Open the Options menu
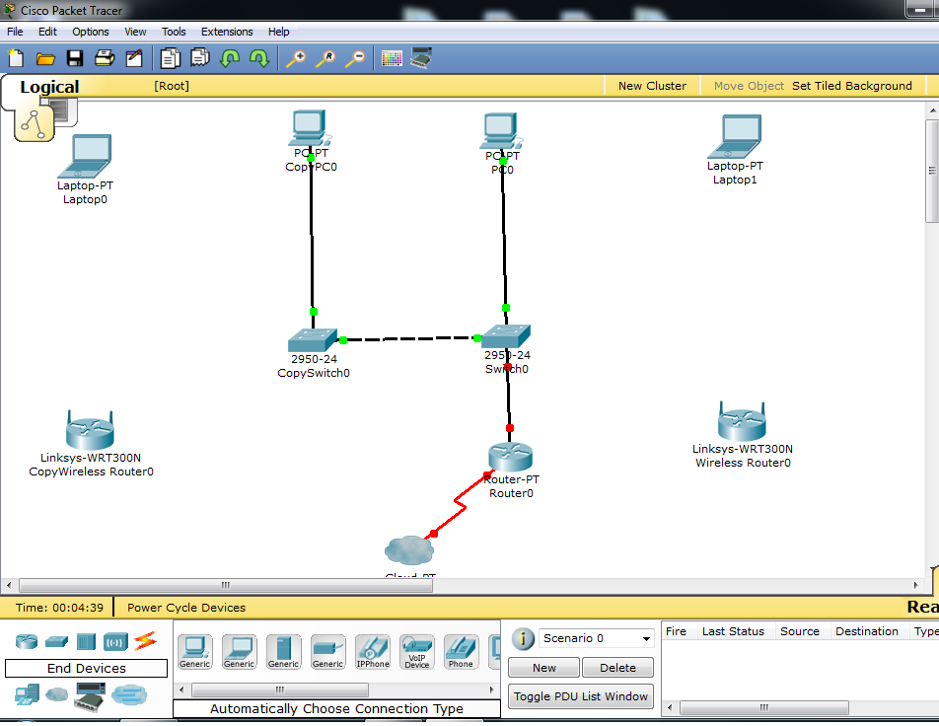 tap(91, 32)
